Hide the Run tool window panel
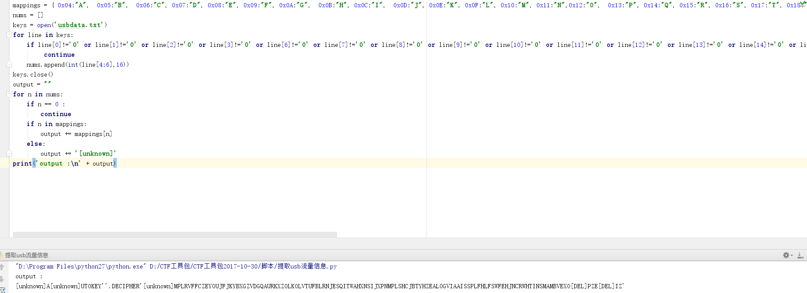The height and width of the screenshot is (293, 807). tap(800, 255)
